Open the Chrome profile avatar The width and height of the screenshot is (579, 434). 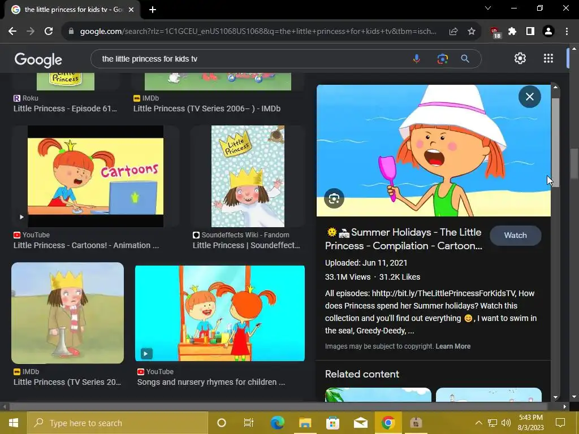point(548,32)
